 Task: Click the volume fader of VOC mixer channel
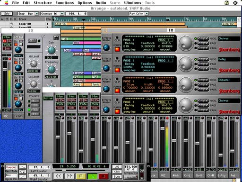click(163, 128)
